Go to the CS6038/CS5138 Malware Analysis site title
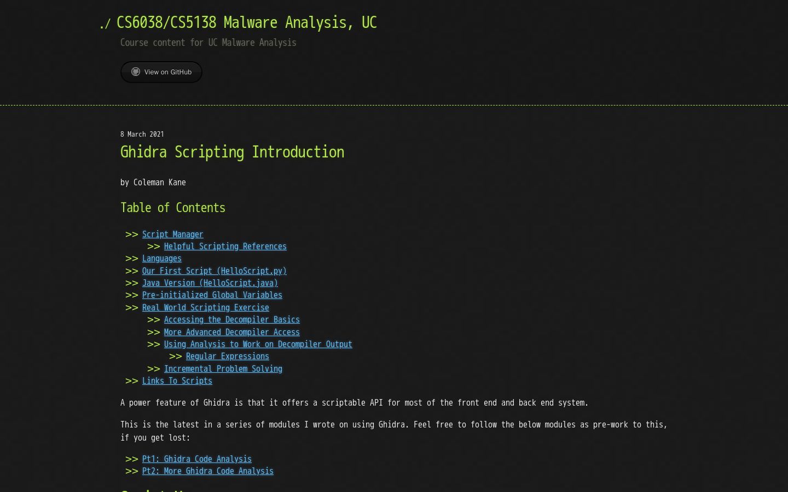The image size is (788, 492). (x=246, y=22)
